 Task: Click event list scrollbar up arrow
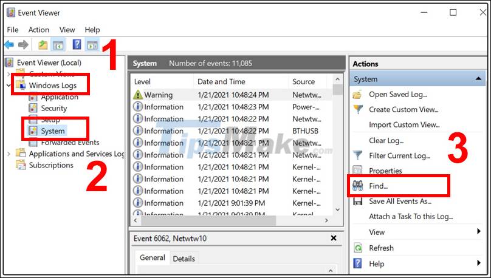[x=337, y=79]
